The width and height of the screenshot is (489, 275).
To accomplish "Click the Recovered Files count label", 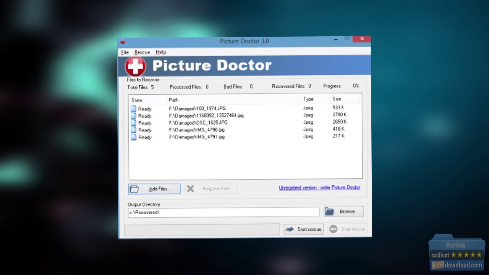I will click(291, 86).
